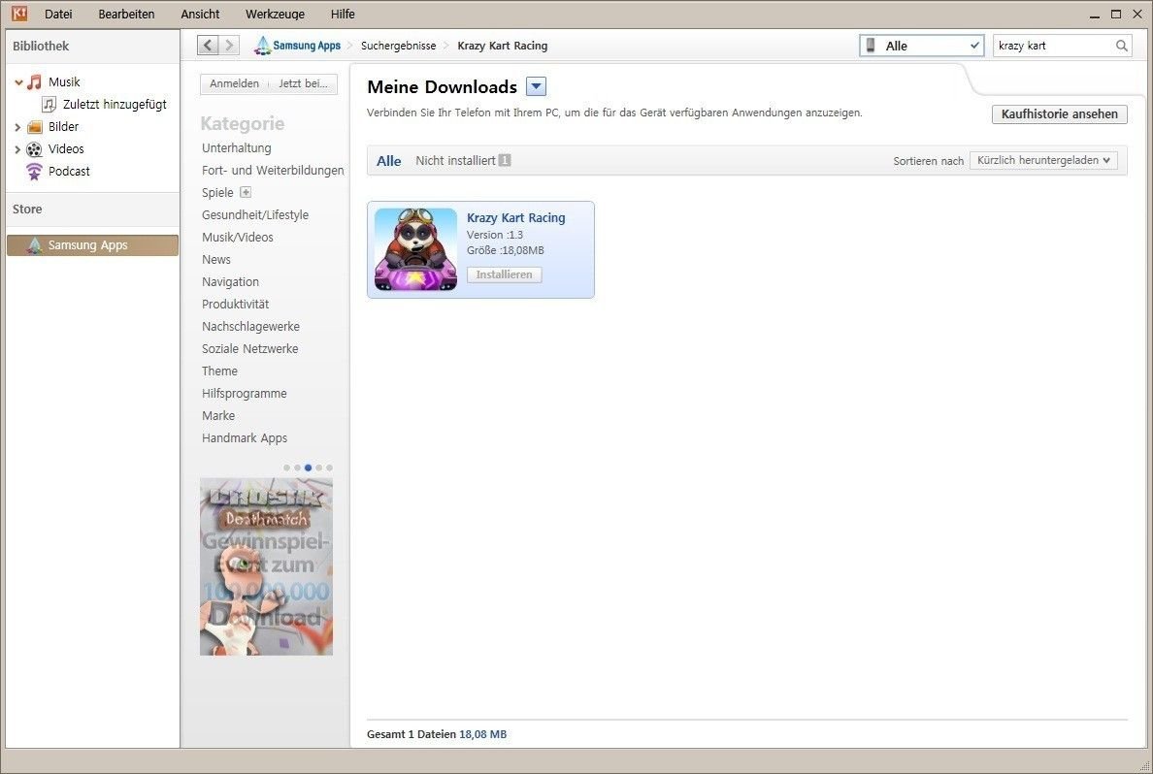Viewport: 1153px width, 774px height.
Task: Open the Kürzlich heruntergeladen sort dropdown
Action: (1043, 160)
